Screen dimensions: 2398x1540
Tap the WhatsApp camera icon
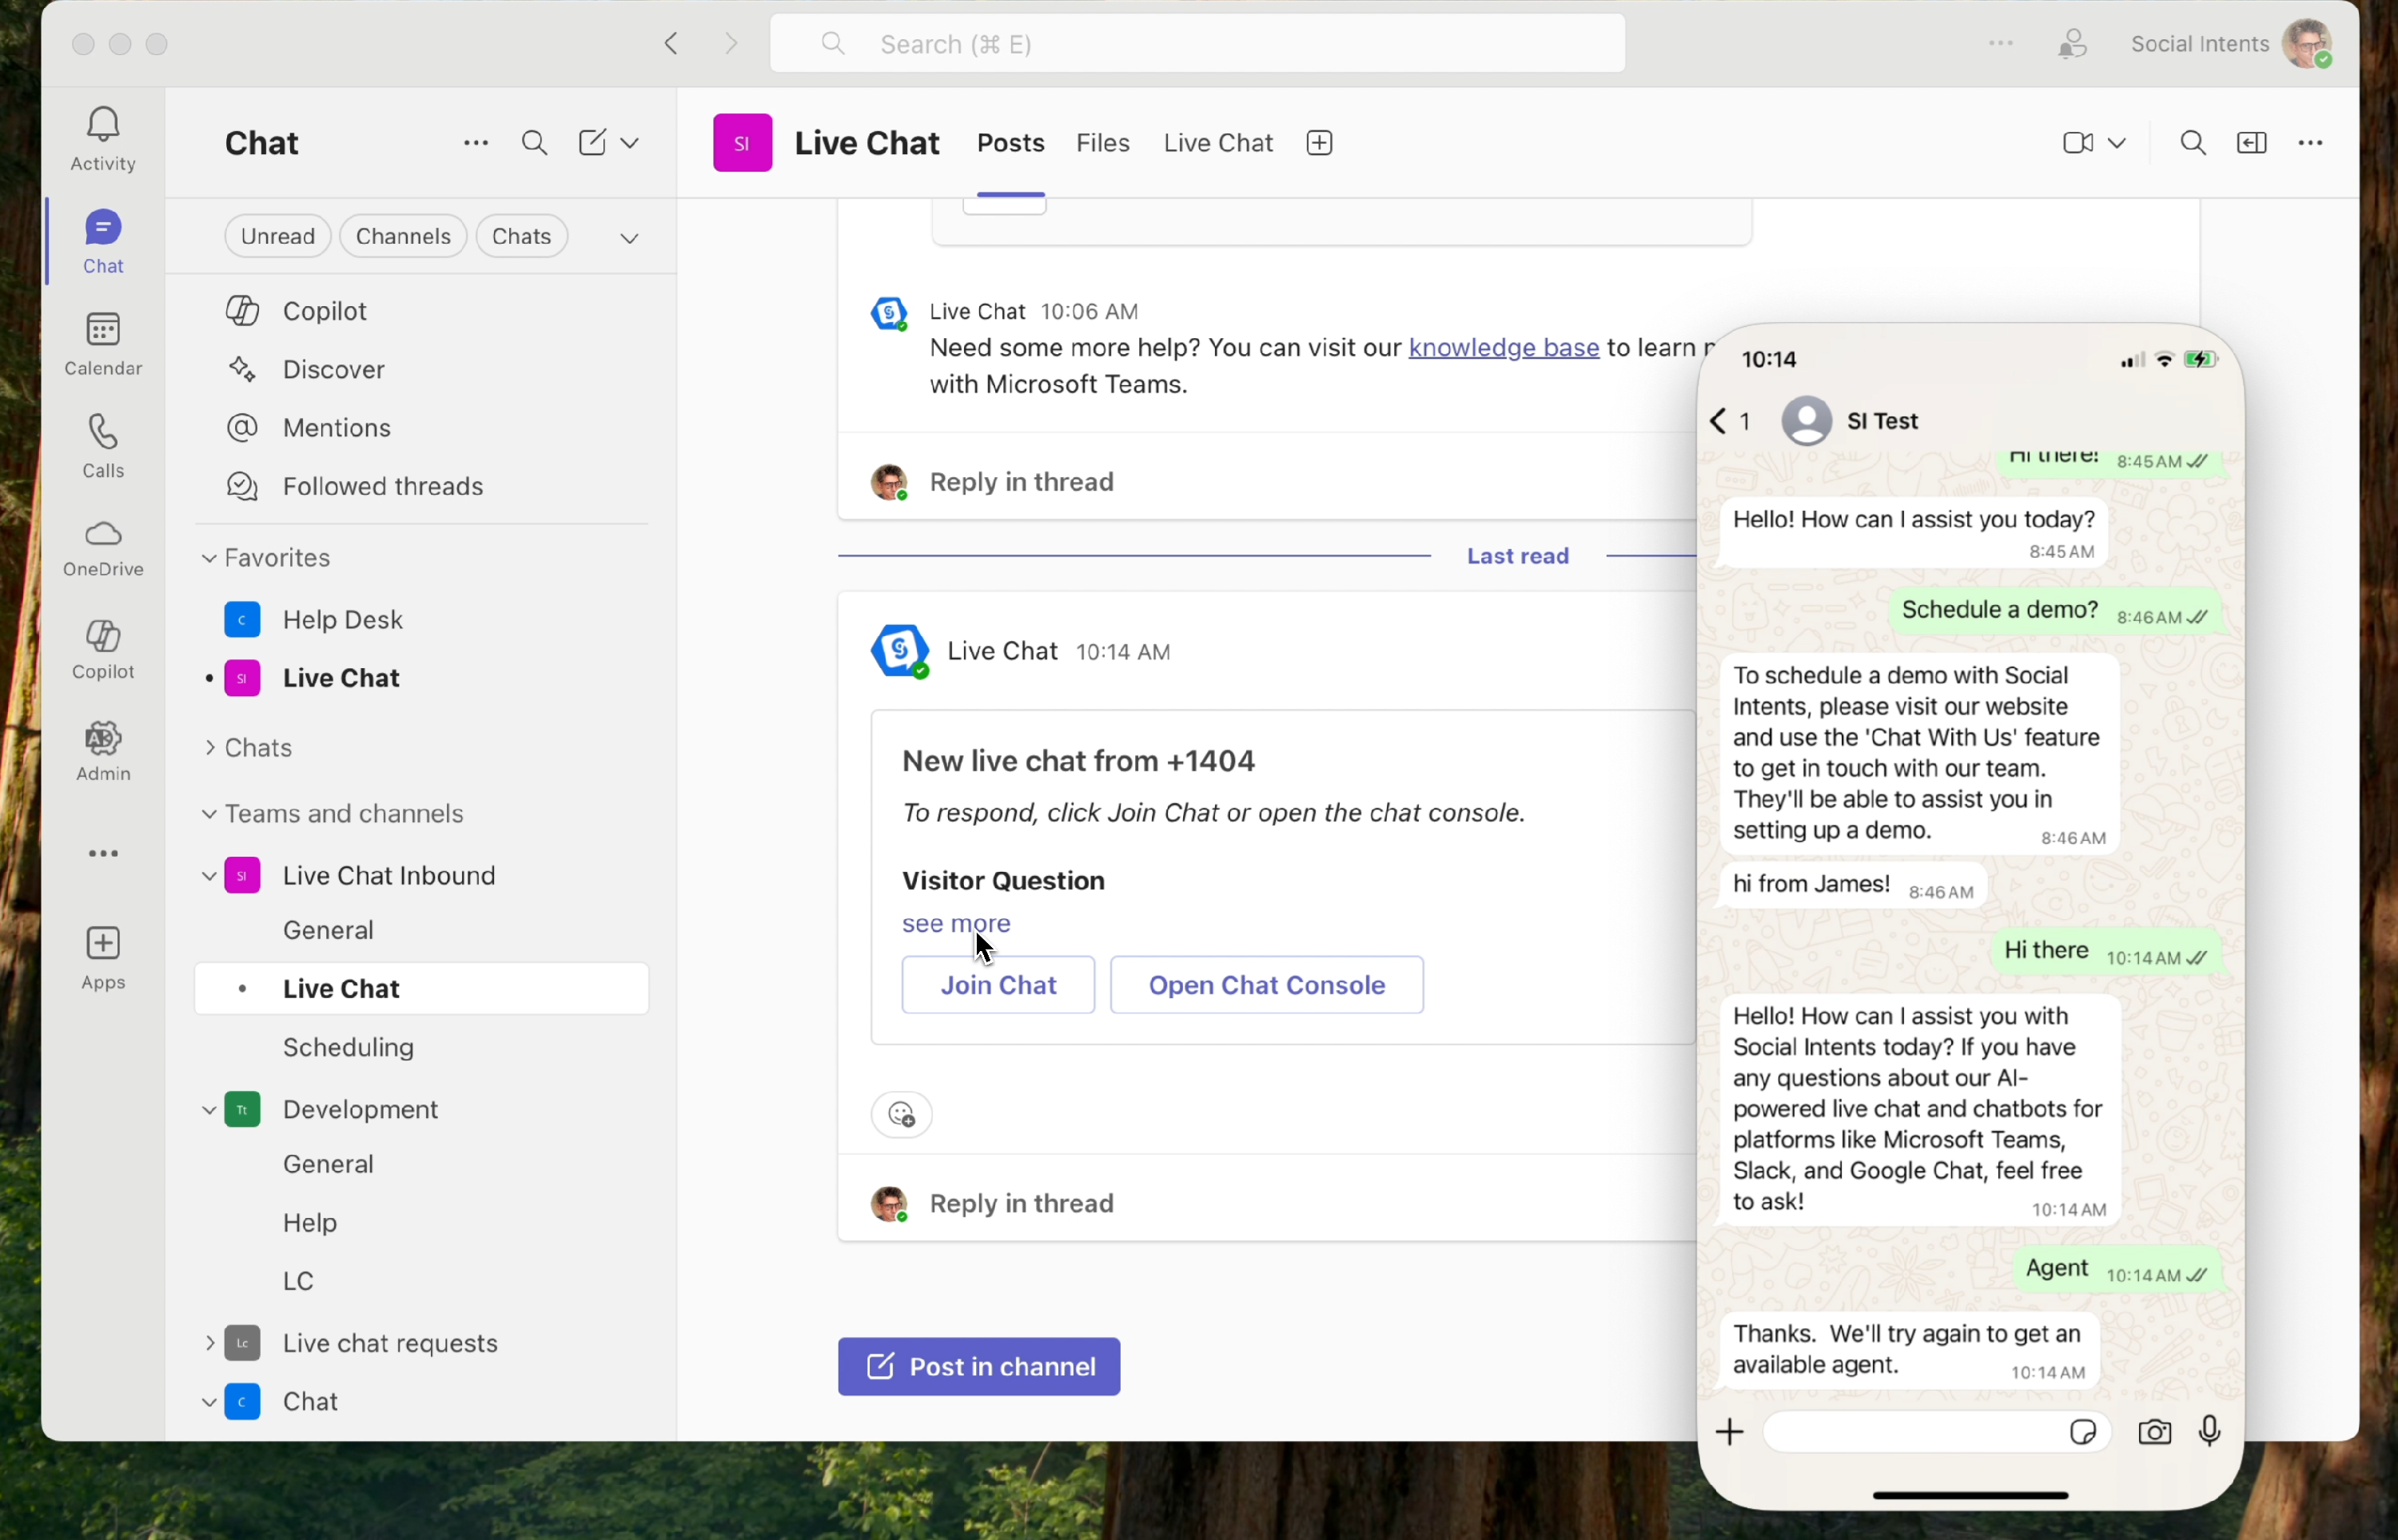point(2154,1432)
